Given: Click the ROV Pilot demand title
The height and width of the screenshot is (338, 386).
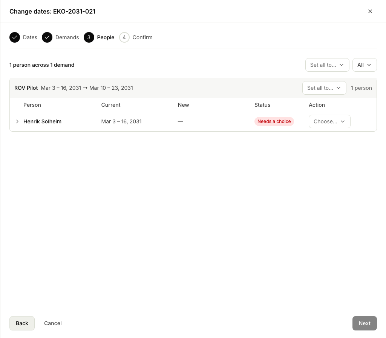Looking at the screenshot, I should pyautogui.click(x=26, y=88).
